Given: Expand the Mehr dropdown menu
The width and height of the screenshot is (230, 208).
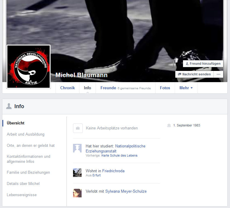Looking at the screenshot, I should point(186,88).
